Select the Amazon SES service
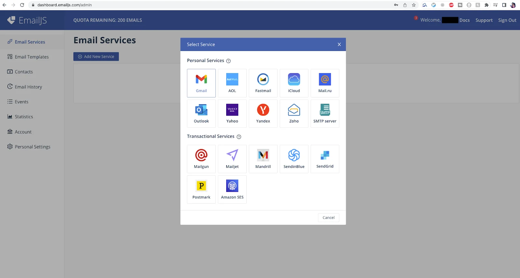This screenshot has width=520, height=278. (232, 190)
